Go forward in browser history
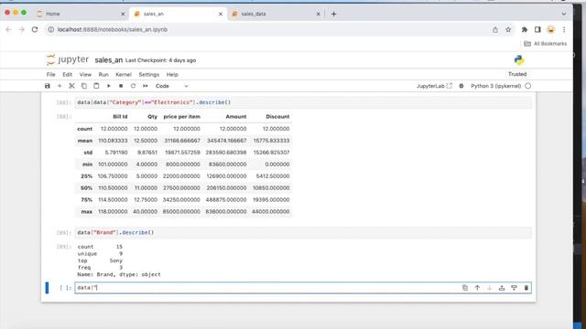Viewport: 586px width, 329px height. [x=22, y=29]
